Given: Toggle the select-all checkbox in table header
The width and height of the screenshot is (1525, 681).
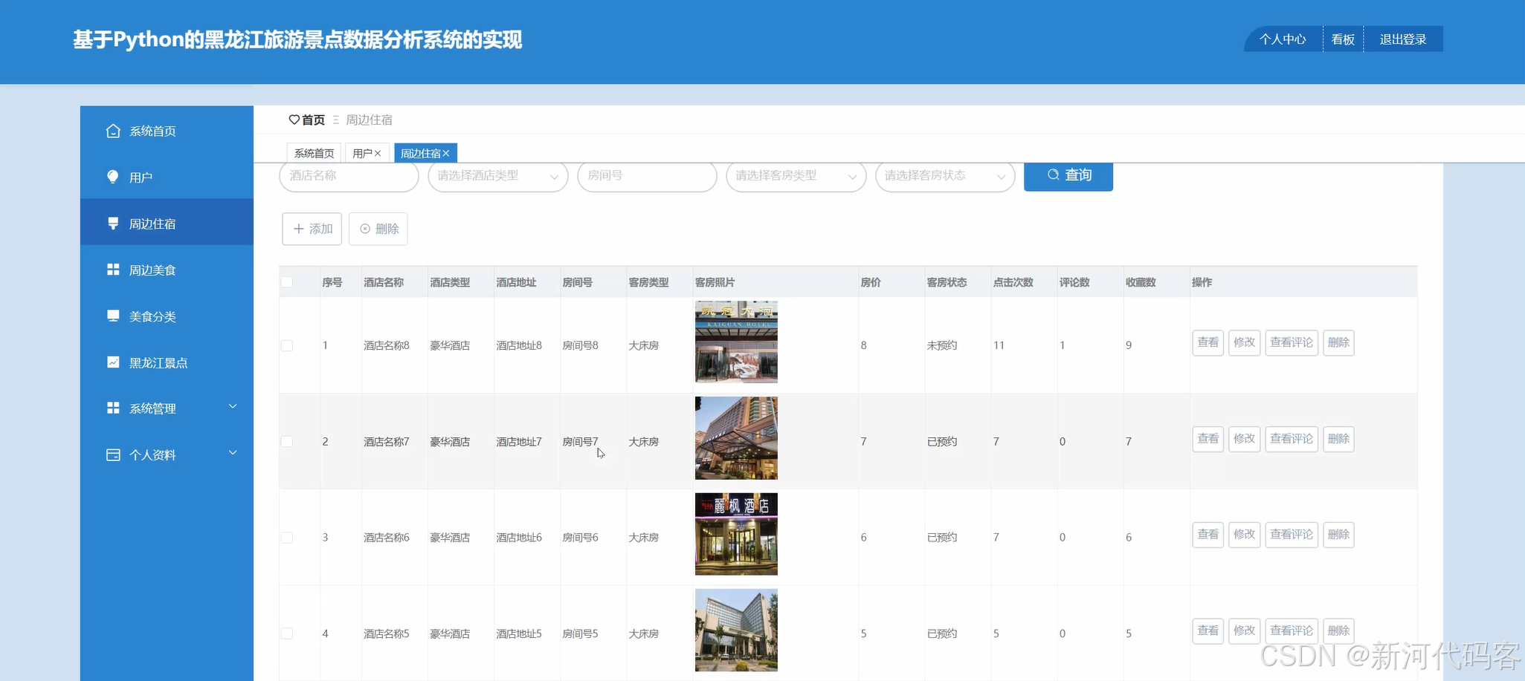Looking at the screenshot, I should [287, 281].
